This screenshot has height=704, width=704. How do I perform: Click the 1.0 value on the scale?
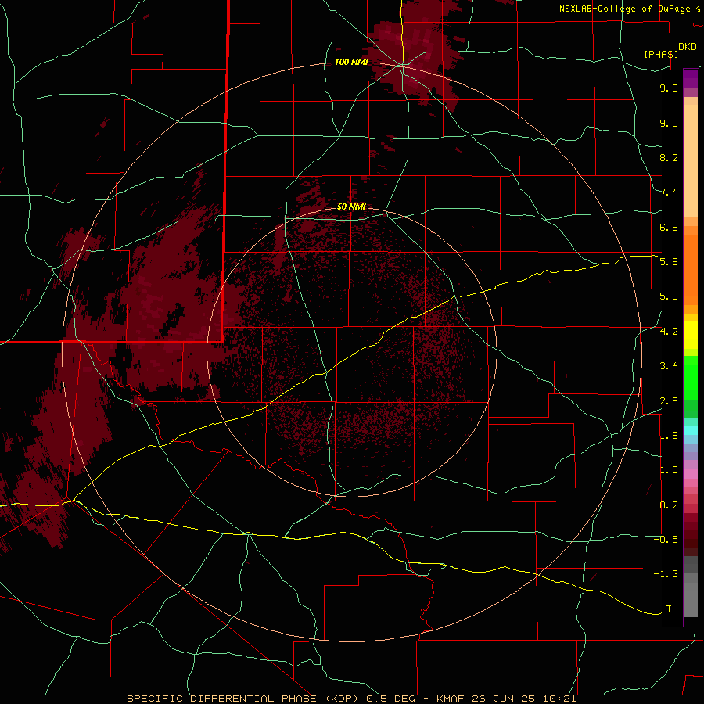click(x=669, y=470)
